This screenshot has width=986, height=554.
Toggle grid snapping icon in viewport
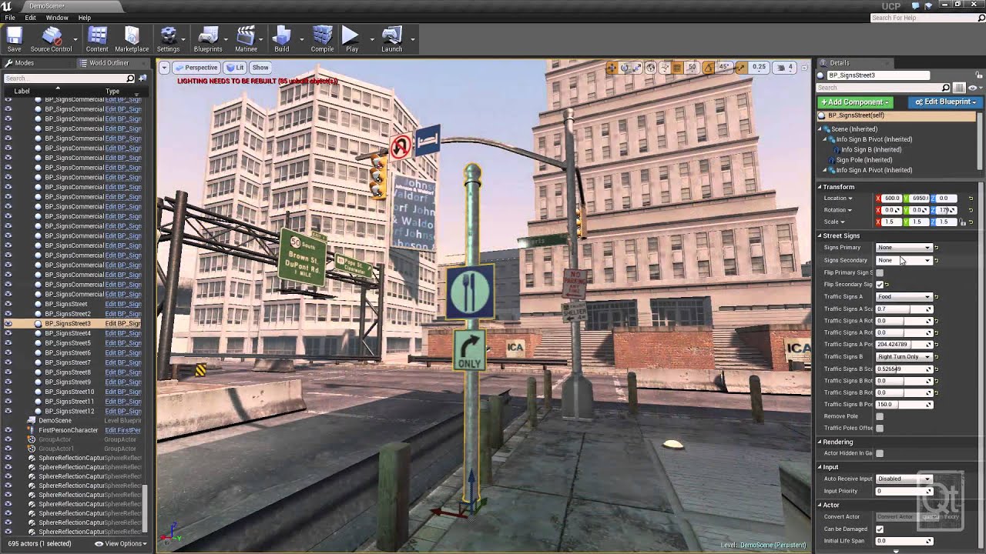(x=677, y=68)
